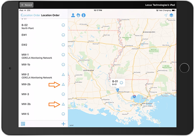Select the EW2 location row
Viewport: 195px width, 136px height.
click(43, 46)
